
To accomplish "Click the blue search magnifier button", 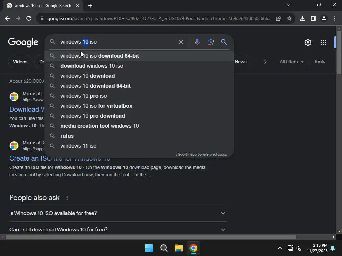I will click(x=224, y=42).
